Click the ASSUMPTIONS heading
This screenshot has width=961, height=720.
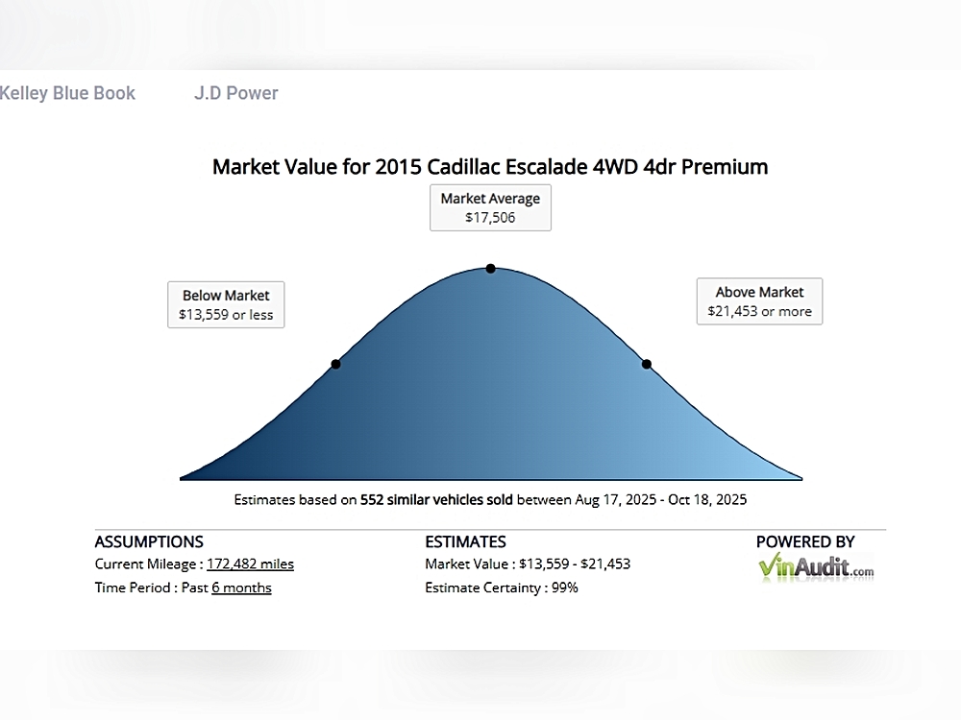[x=149, y=541]
